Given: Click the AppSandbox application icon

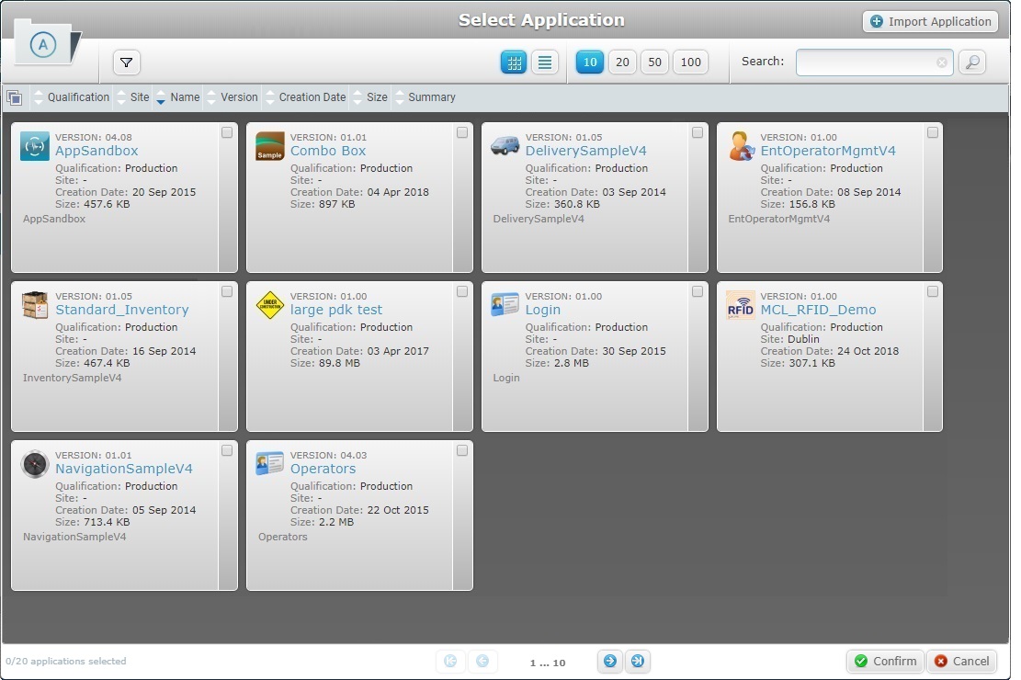Looking at the screenshot, I should click(34, 145).
